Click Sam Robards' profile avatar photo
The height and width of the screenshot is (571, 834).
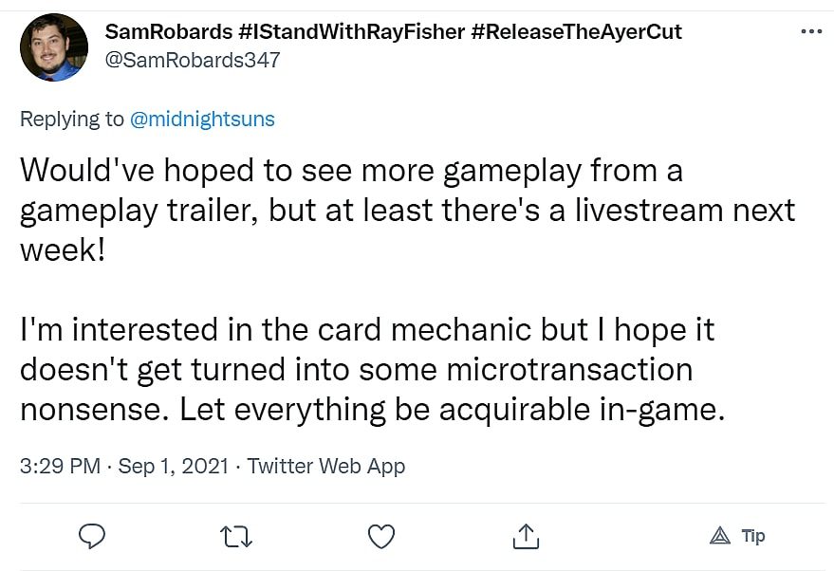click(x=54, y=46)
